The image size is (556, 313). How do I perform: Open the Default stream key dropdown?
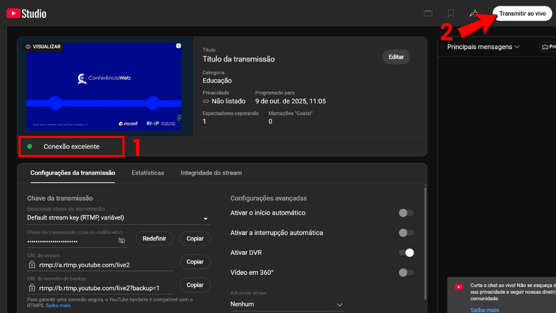pos(118,218)
